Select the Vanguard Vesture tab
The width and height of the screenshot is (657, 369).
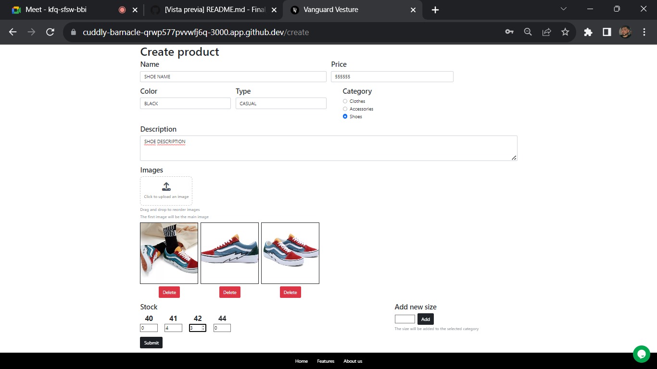point(353,10)
